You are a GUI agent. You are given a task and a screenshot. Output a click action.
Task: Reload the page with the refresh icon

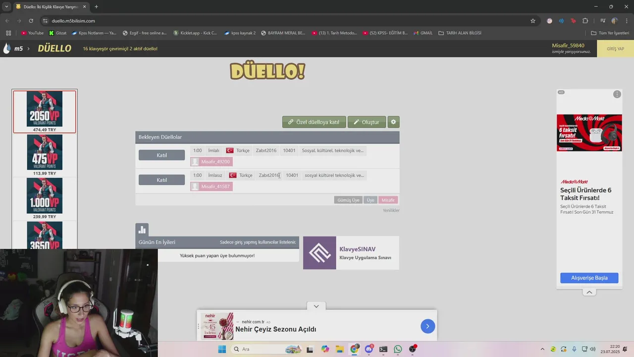31,21
